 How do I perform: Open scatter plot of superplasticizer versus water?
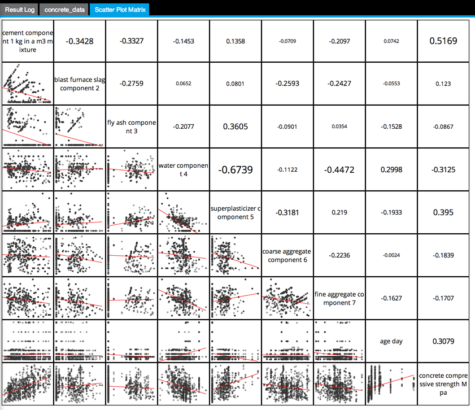click(184, 212)
